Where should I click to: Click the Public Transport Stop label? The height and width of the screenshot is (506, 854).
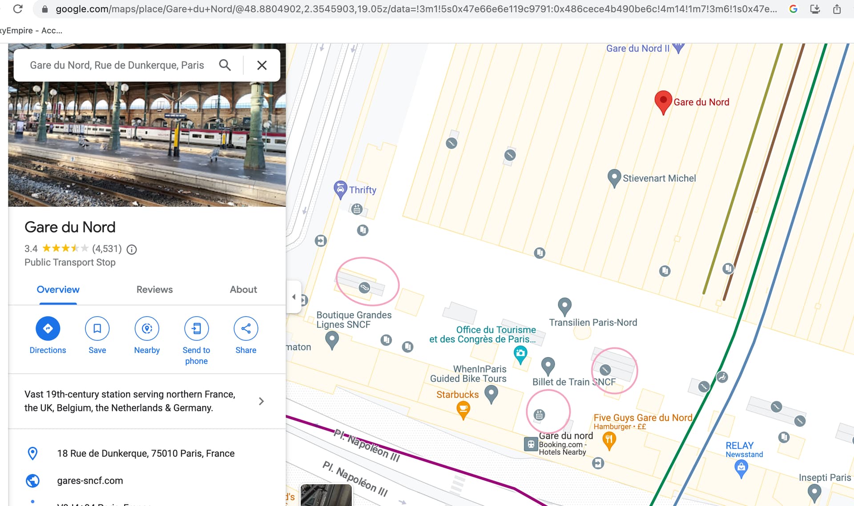point(70,262)
